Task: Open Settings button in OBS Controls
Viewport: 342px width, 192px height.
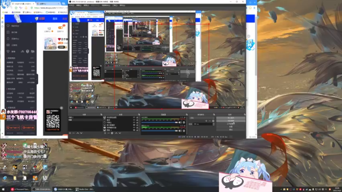Action: 231,126
